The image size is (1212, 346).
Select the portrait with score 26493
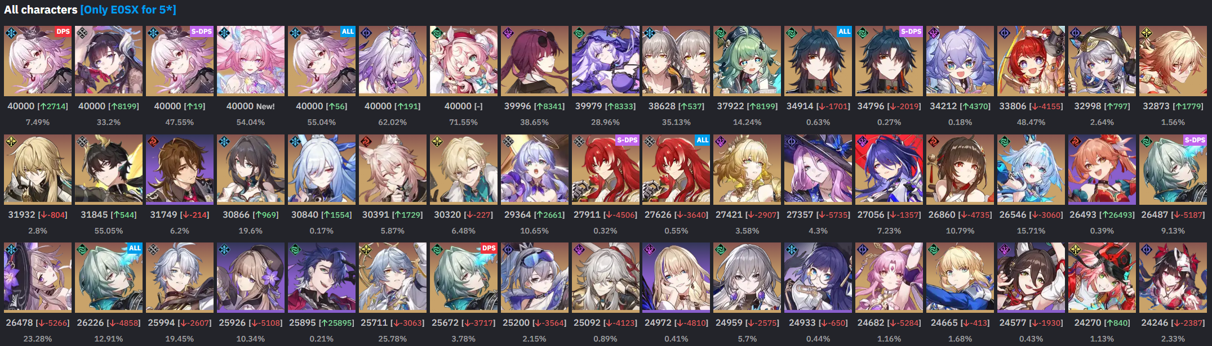coord(1102,169)
